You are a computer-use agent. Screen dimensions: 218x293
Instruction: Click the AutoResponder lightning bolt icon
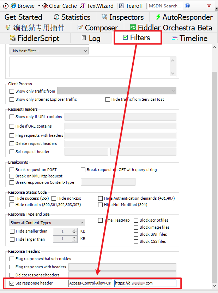(x=158, y=17)
